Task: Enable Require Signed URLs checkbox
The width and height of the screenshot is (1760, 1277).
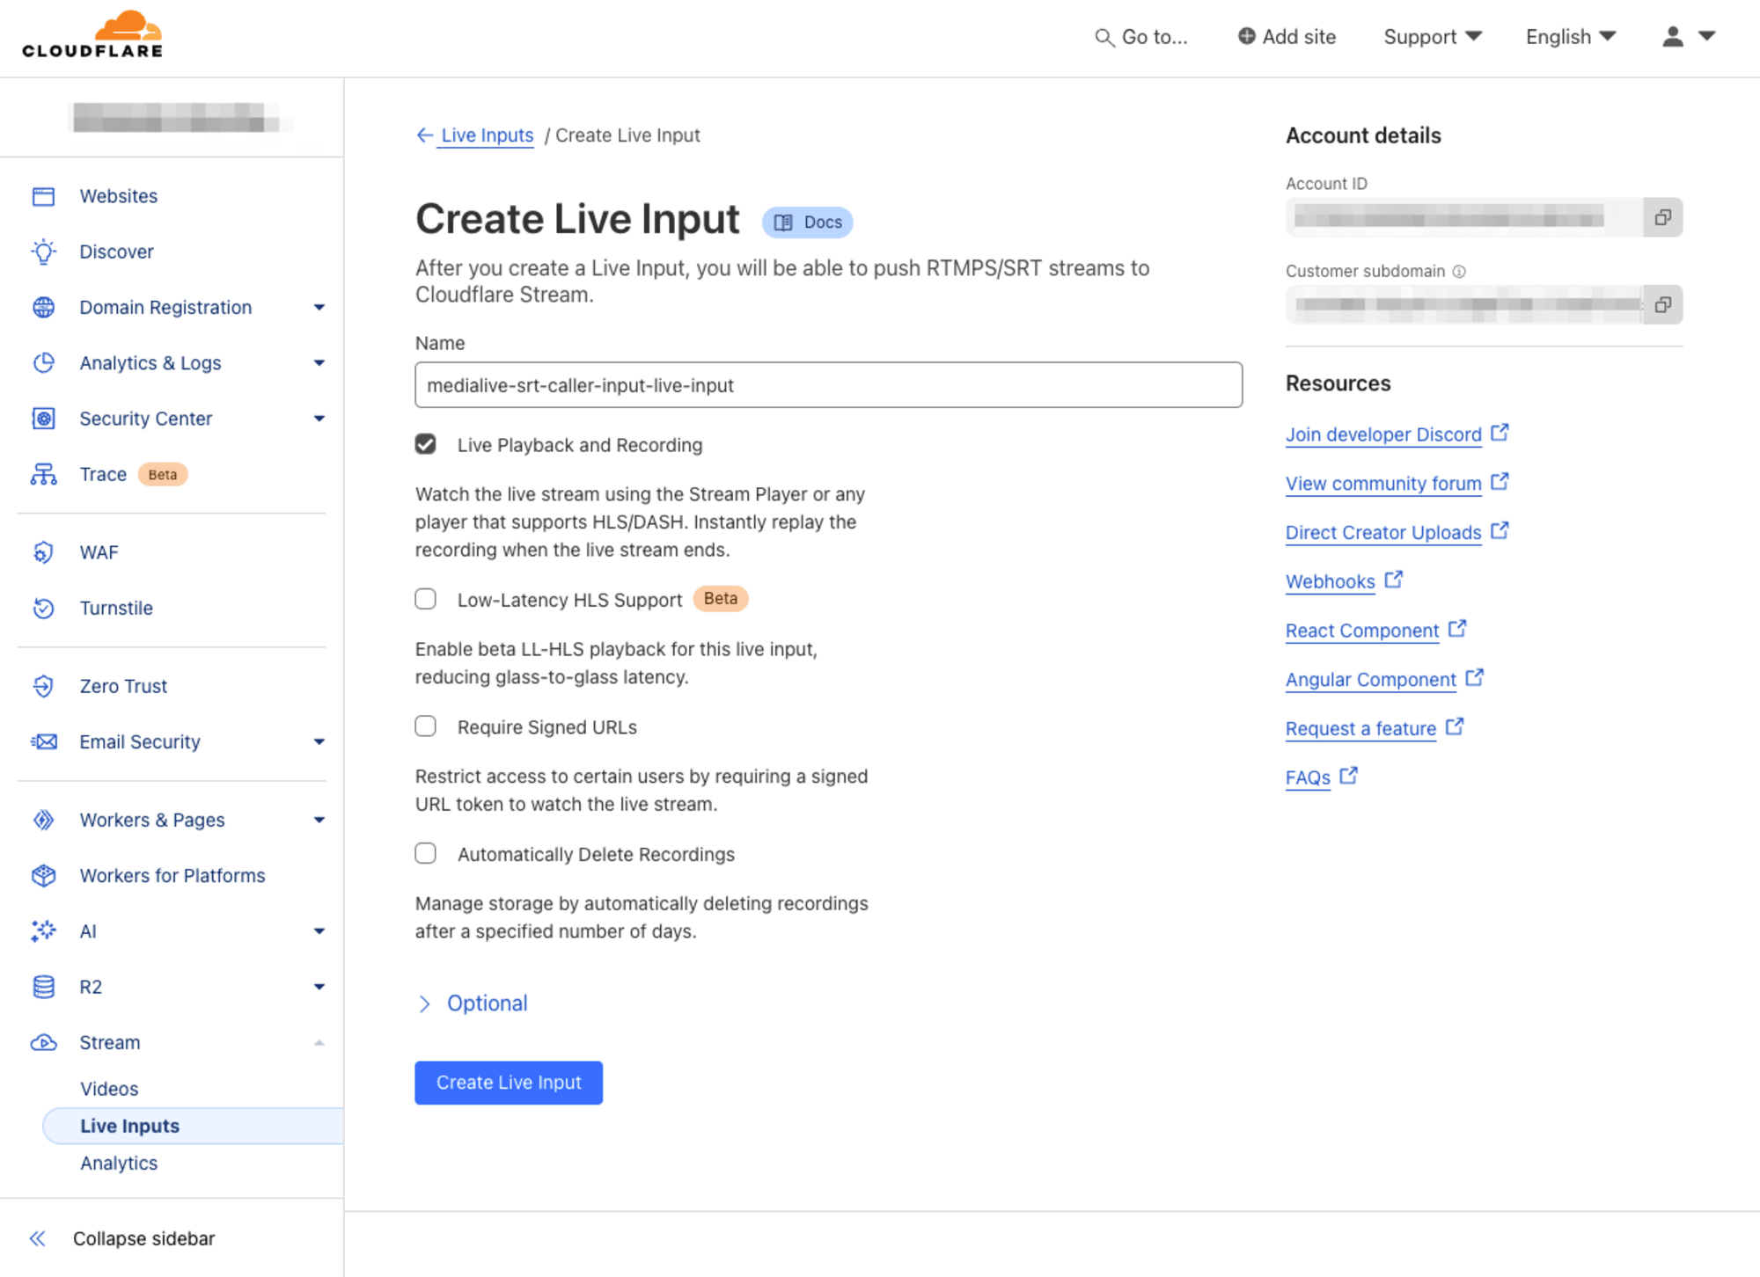Action: tap(426, 726)
